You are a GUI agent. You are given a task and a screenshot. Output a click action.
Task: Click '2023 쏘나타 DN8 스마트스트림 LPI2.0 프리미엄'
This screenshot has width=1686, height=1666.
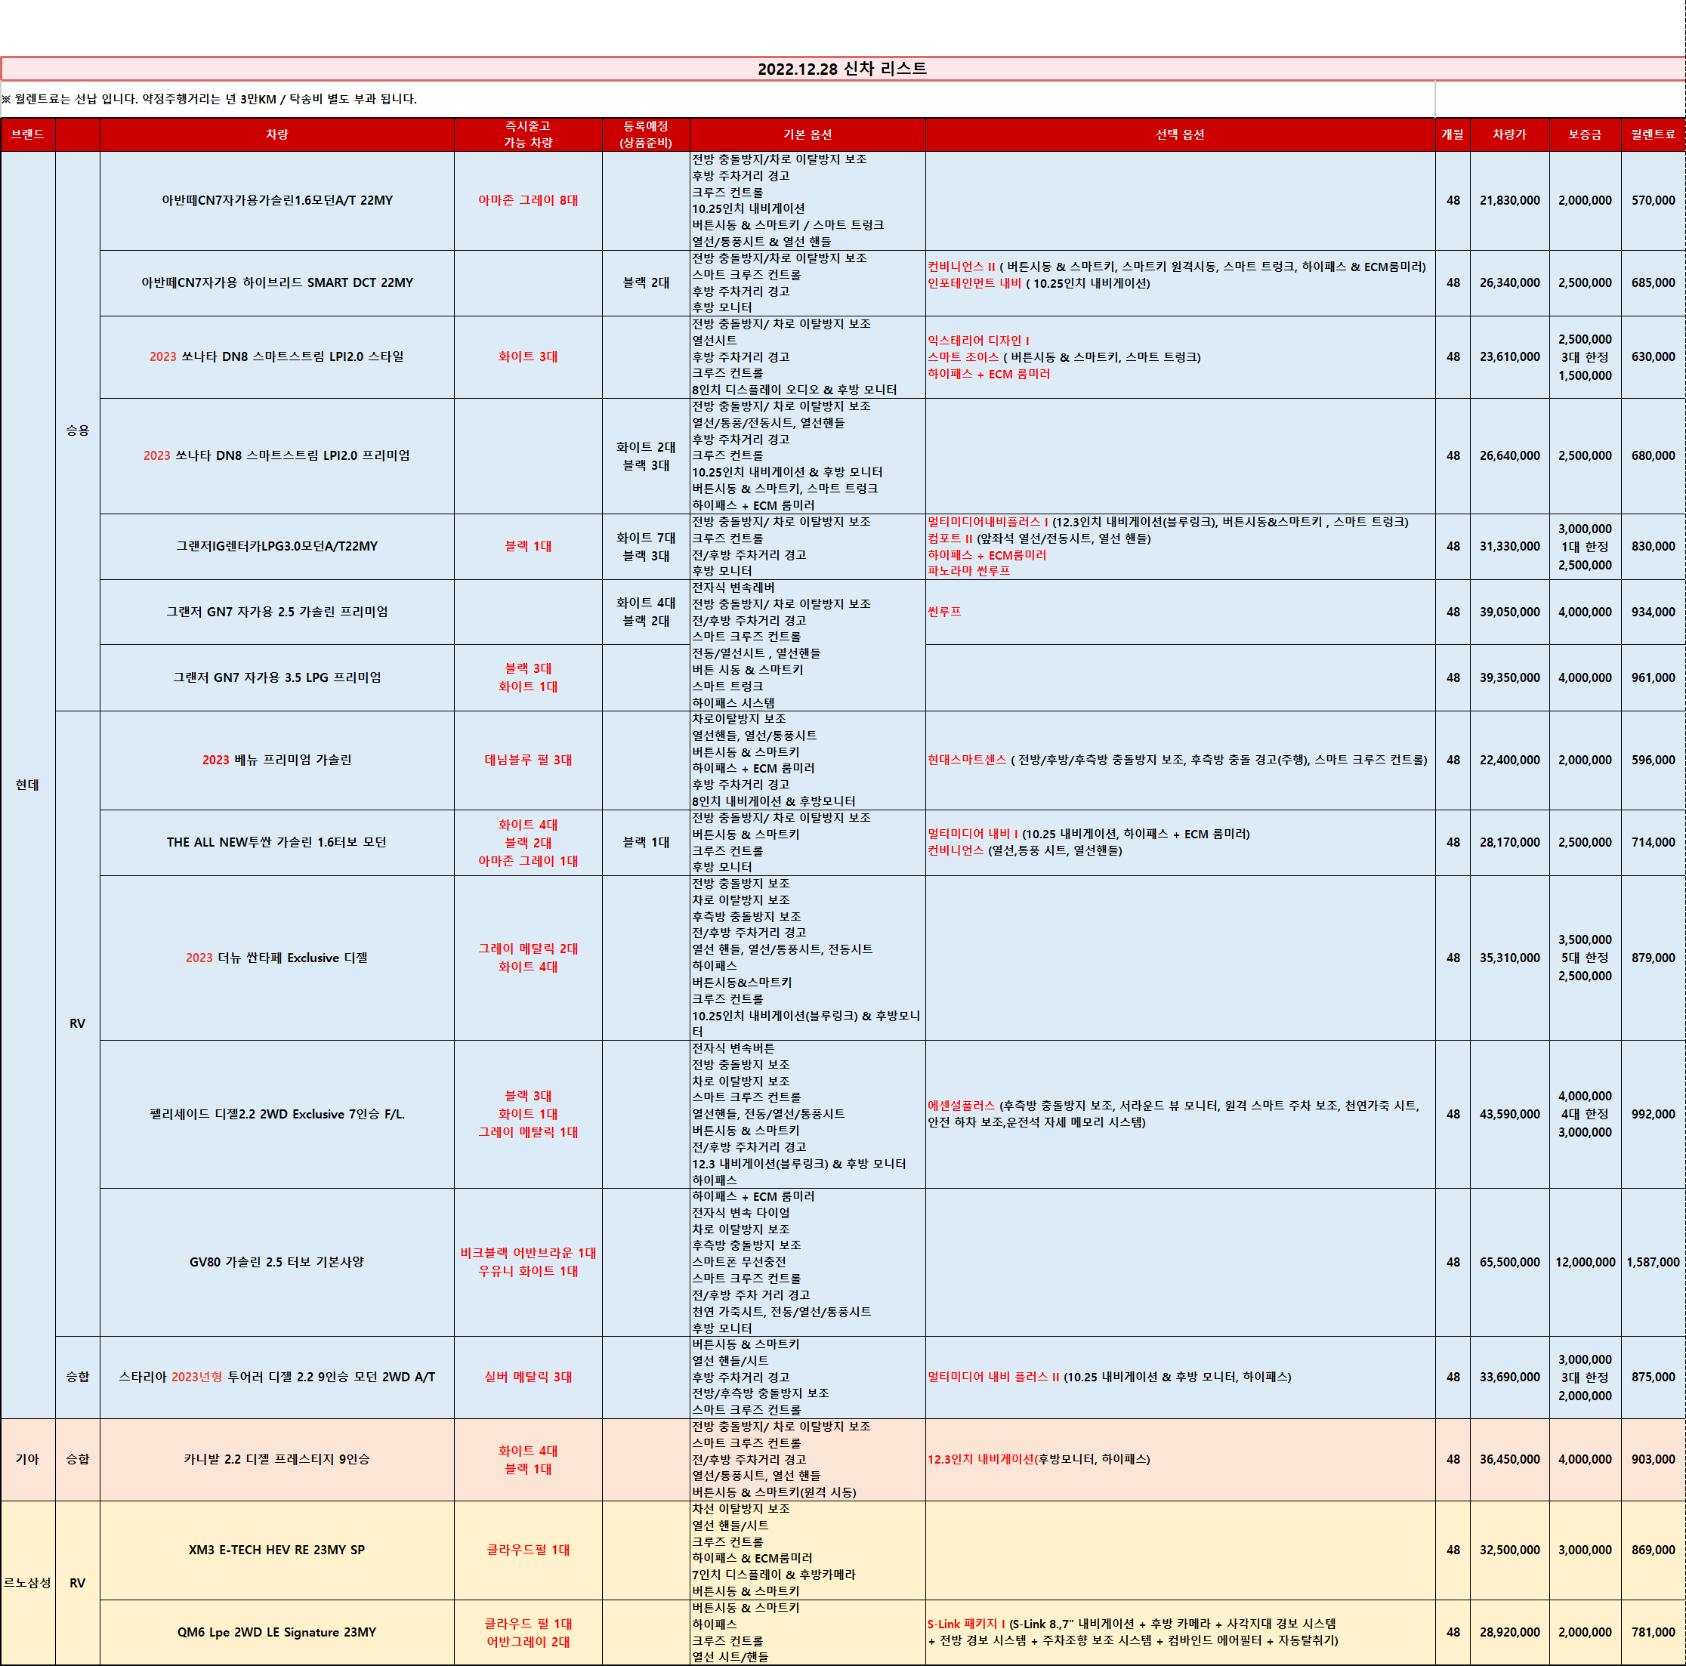click(276, 455)
